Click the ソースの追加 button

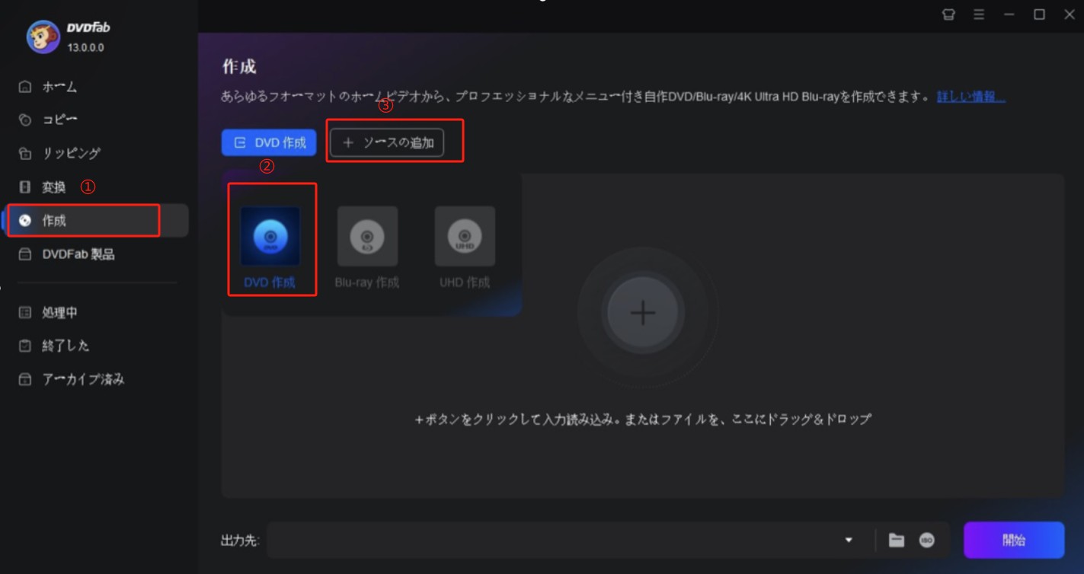coord(387,142)
